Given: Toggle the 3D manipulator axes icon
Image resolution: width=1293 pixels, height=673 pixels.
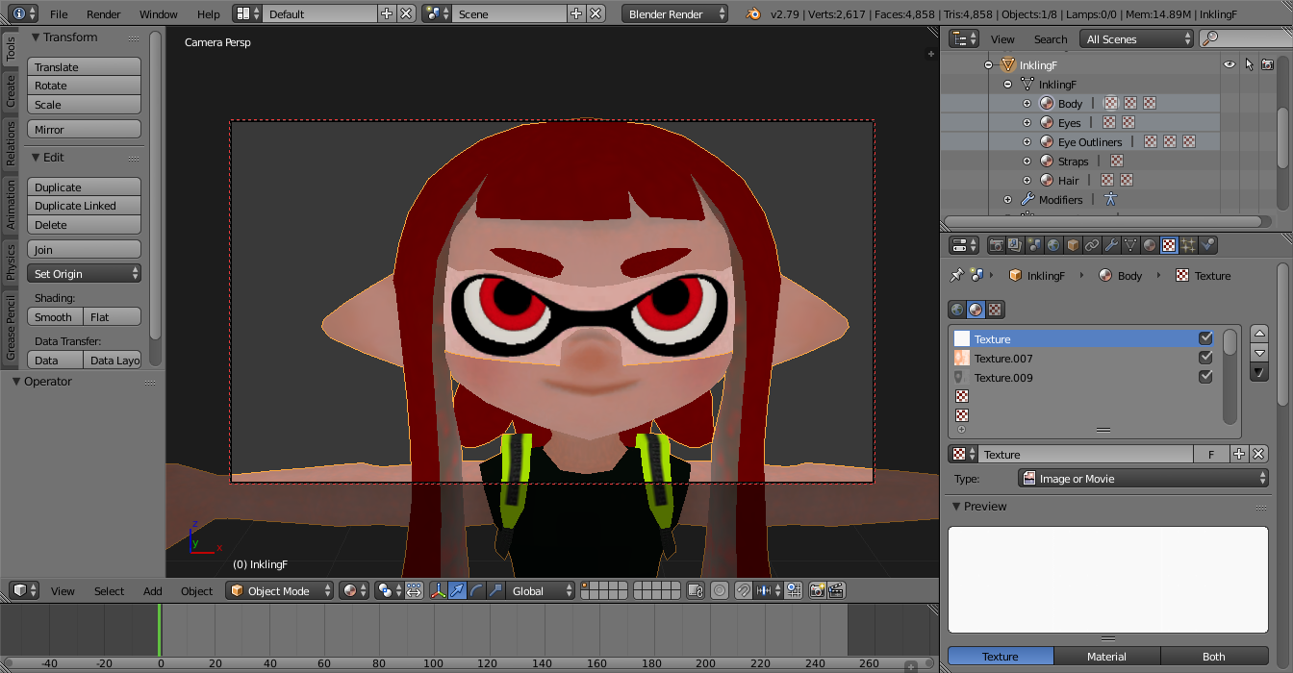Looking at the screenshot, I should click(x=438, y=590).
